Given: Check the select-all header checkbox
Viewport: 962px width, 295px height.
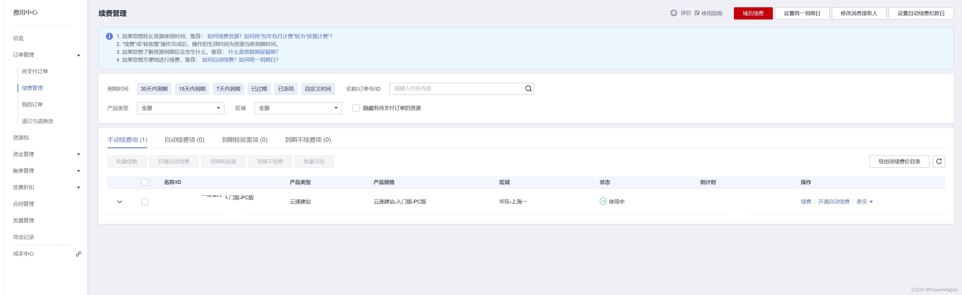Looking at the screenshot, I should pyautogui.click(x=145, y=182).
